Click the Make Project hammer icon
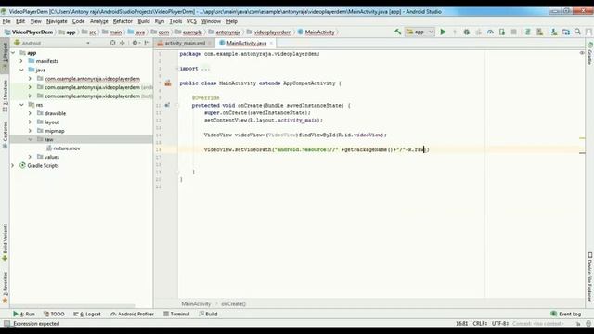 [x=397, y=32]
